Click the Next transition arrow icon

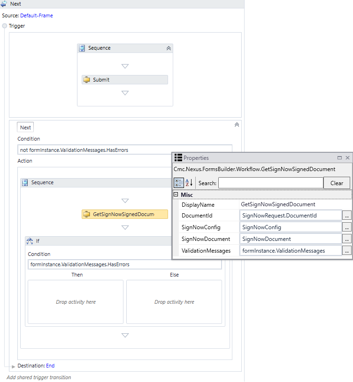pyautogui.click(x=4, y=4)
